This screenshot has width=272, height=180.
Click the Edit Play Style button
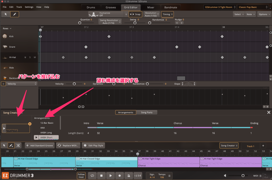tap(93, 145)
